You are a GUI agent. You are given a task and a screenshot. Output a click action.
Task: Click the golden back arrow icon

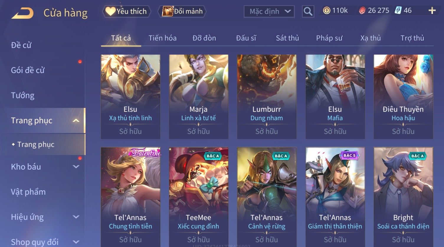(x=22, y=13)
